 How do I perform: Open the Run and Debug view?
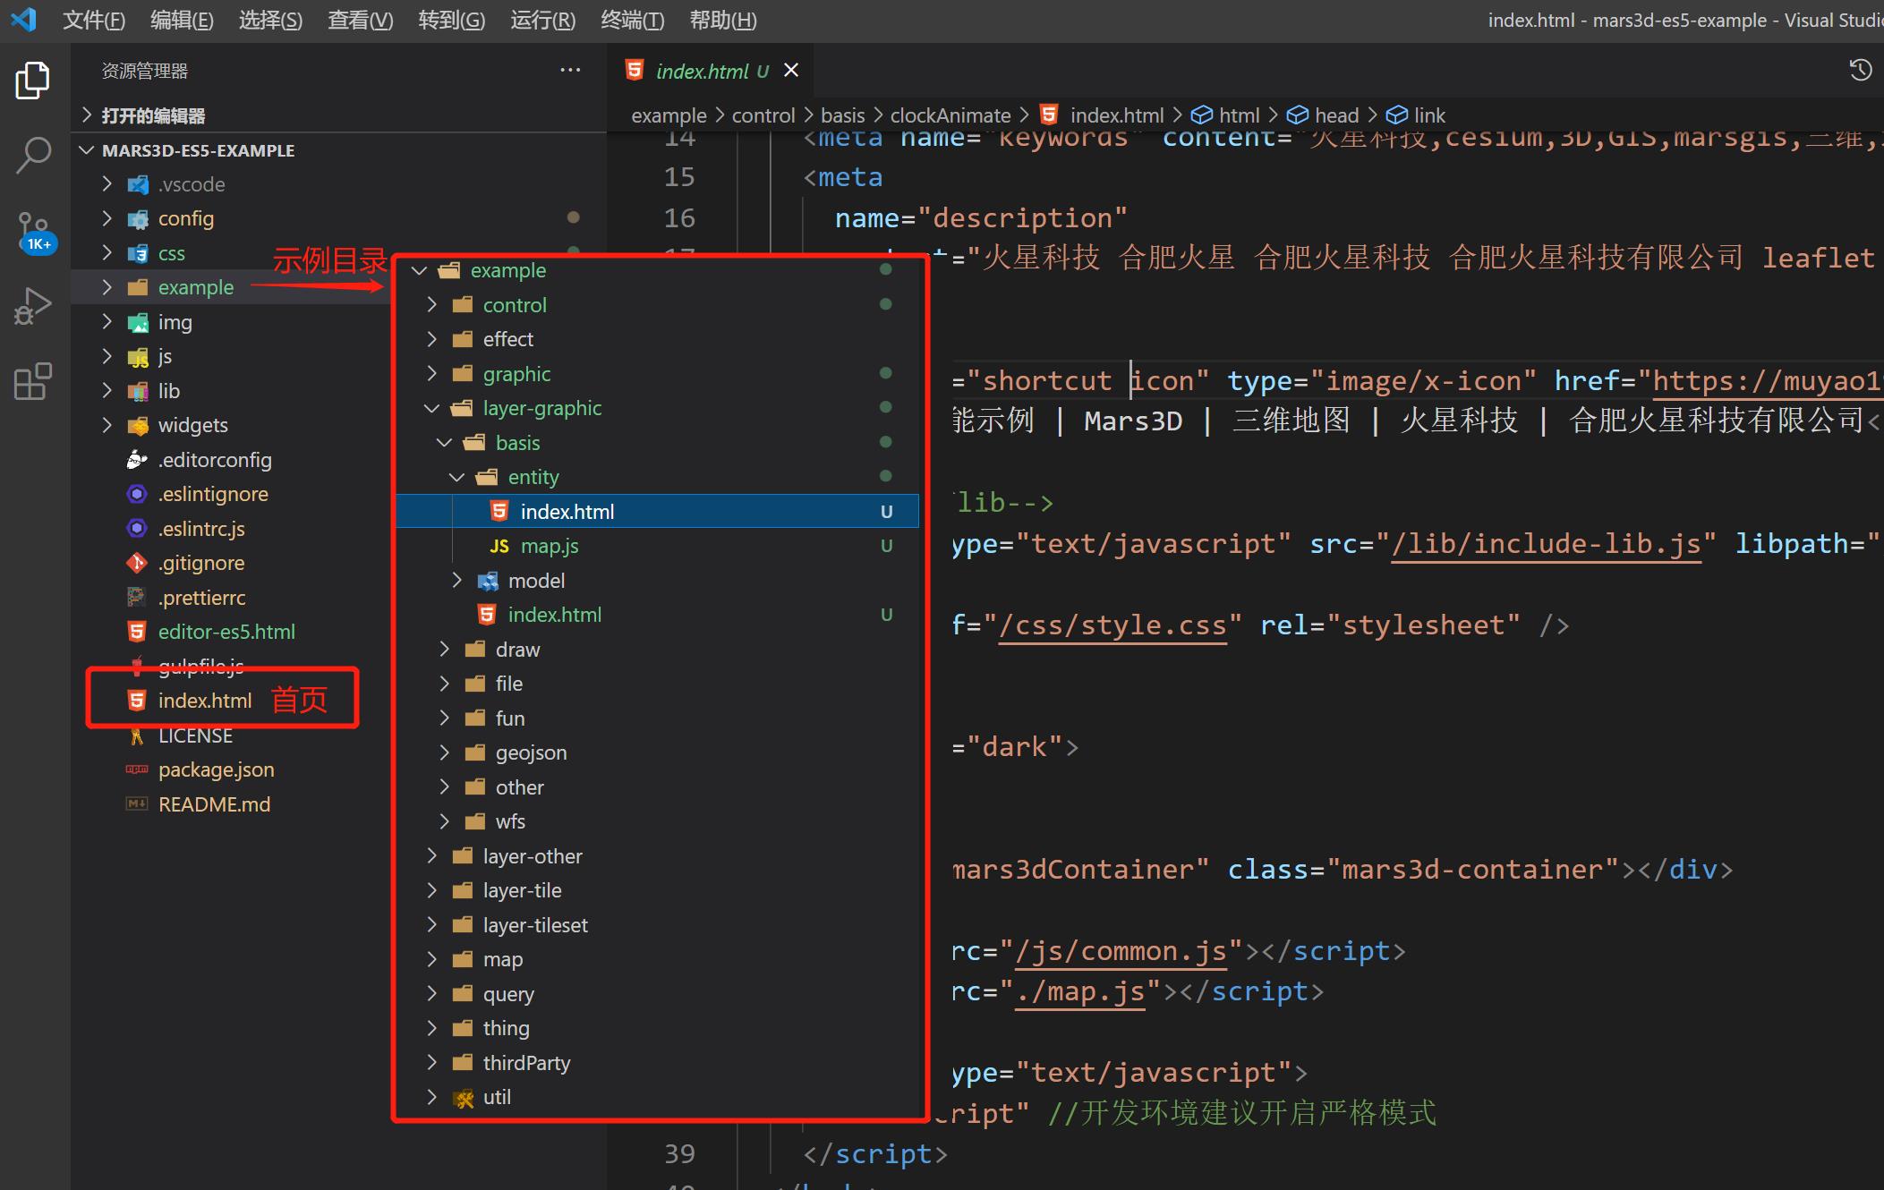pos(34,306)
